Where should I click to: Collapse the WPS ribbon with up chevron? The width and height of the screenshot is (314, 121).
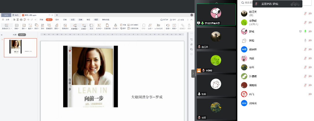(x=192, y=20)
